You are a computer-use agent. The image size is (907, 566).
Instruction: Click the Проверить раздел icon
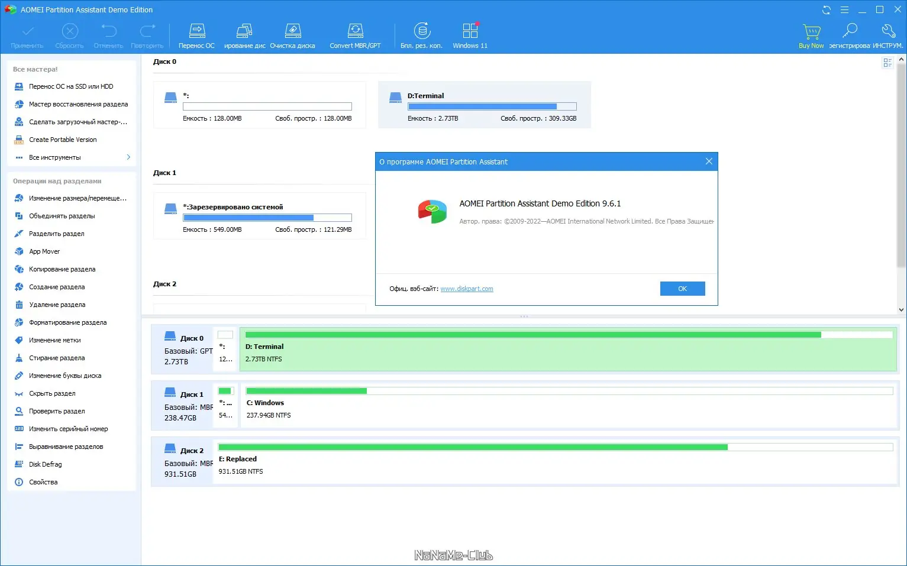19,411
